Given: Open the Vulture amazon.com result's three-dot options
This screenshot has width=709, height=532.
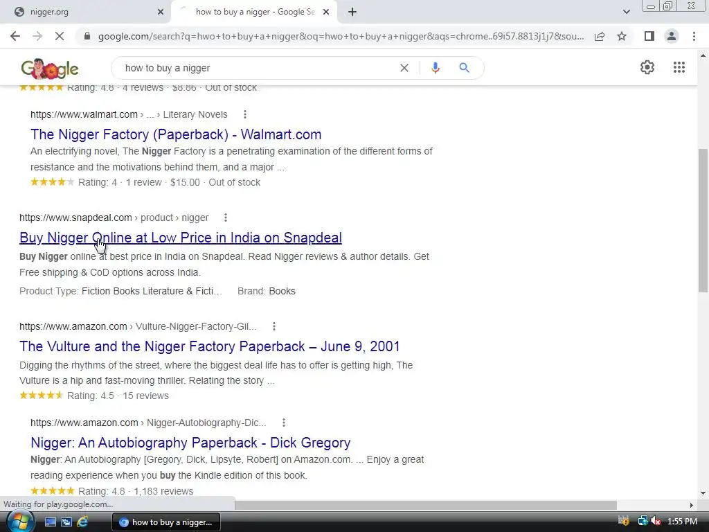Looking at the screenshot, I should [x=273, y=326].
